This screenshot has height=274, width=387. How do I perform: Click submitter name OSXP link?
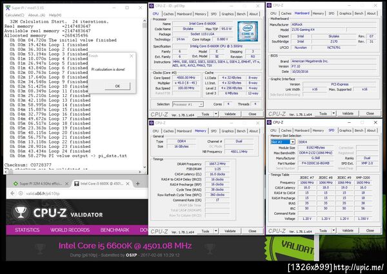132,255
